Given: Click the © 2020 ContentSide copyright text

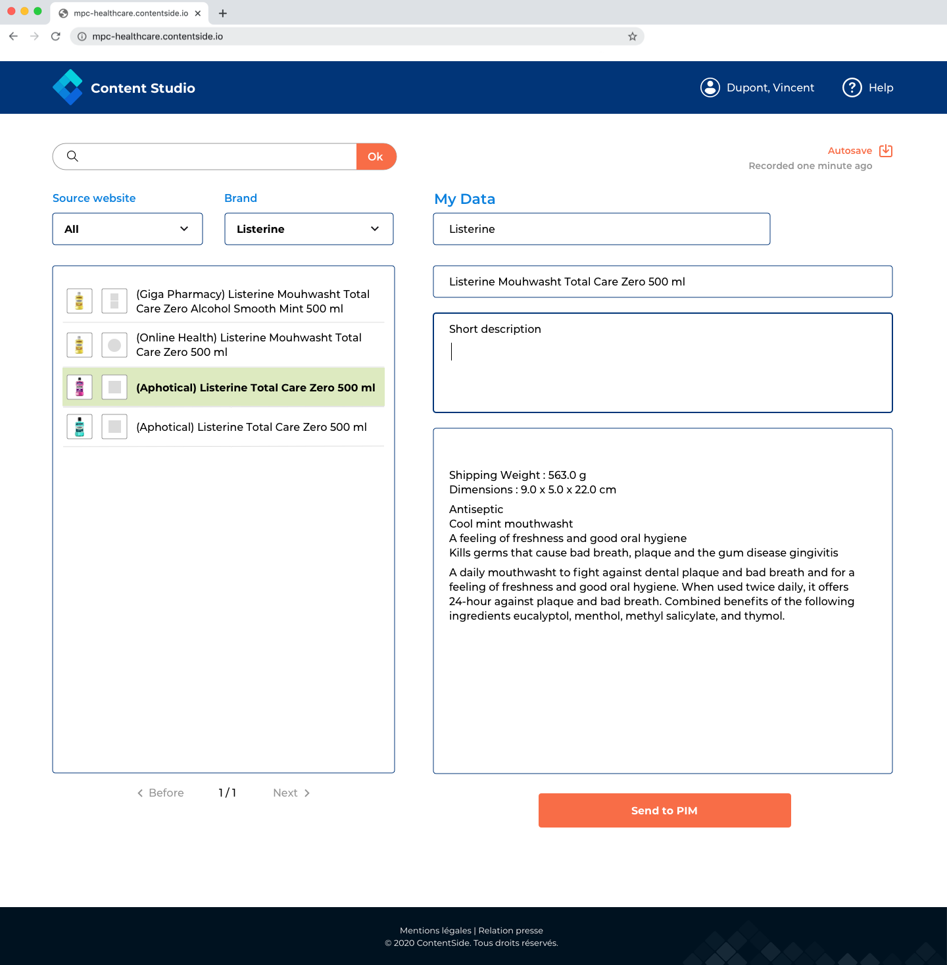Looking at the screenshot, I should pyautogui.click(x=472, y=943).
